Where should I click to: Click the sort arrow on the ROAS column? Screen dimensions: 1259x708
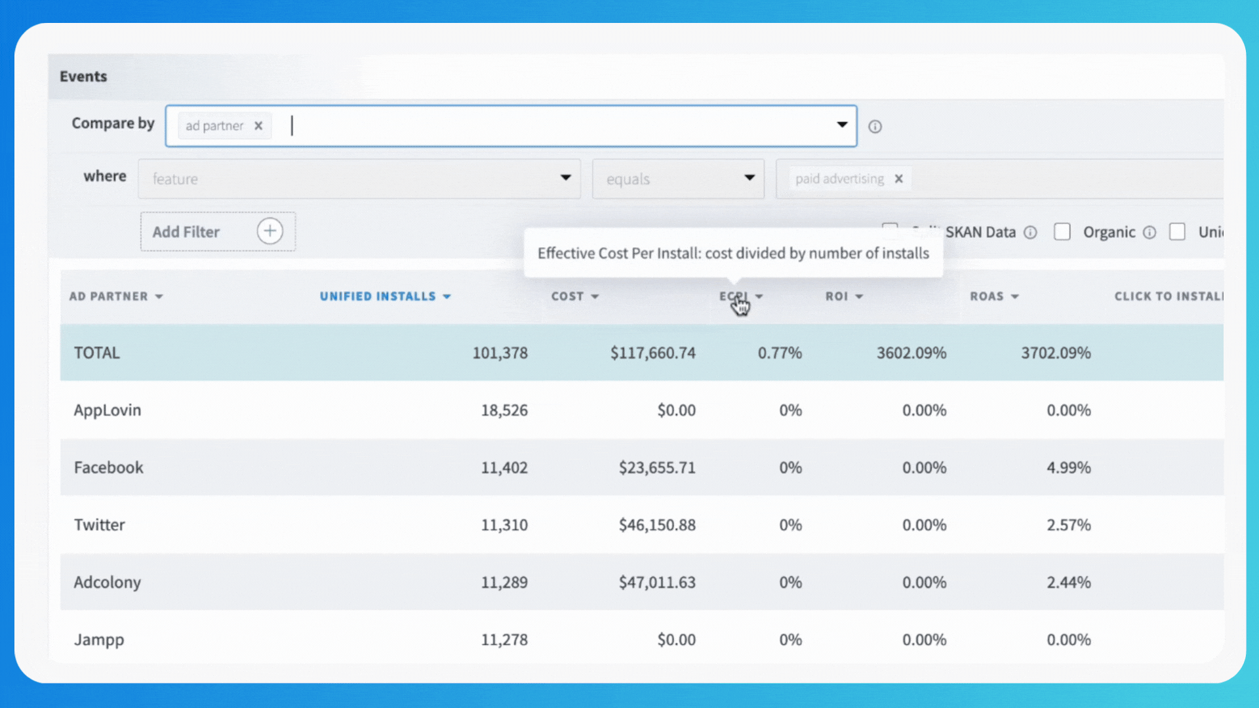1015,296
